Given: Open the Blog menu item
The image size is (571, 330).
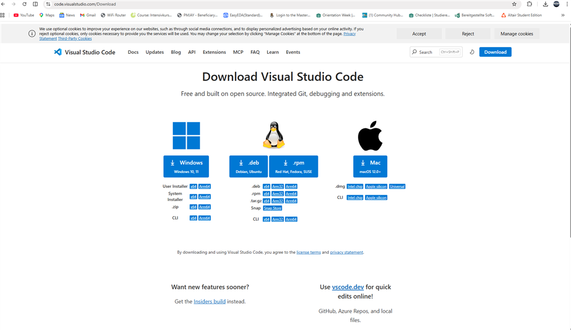Looking at the screenshot, I should pos(175,52).
